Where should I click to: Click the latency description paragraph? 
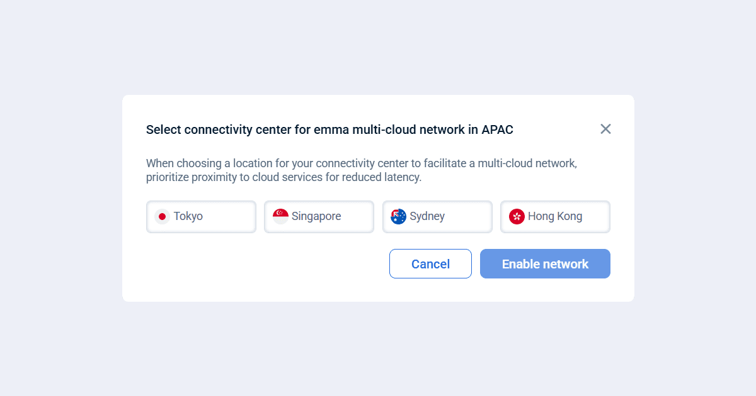[361, 170]
